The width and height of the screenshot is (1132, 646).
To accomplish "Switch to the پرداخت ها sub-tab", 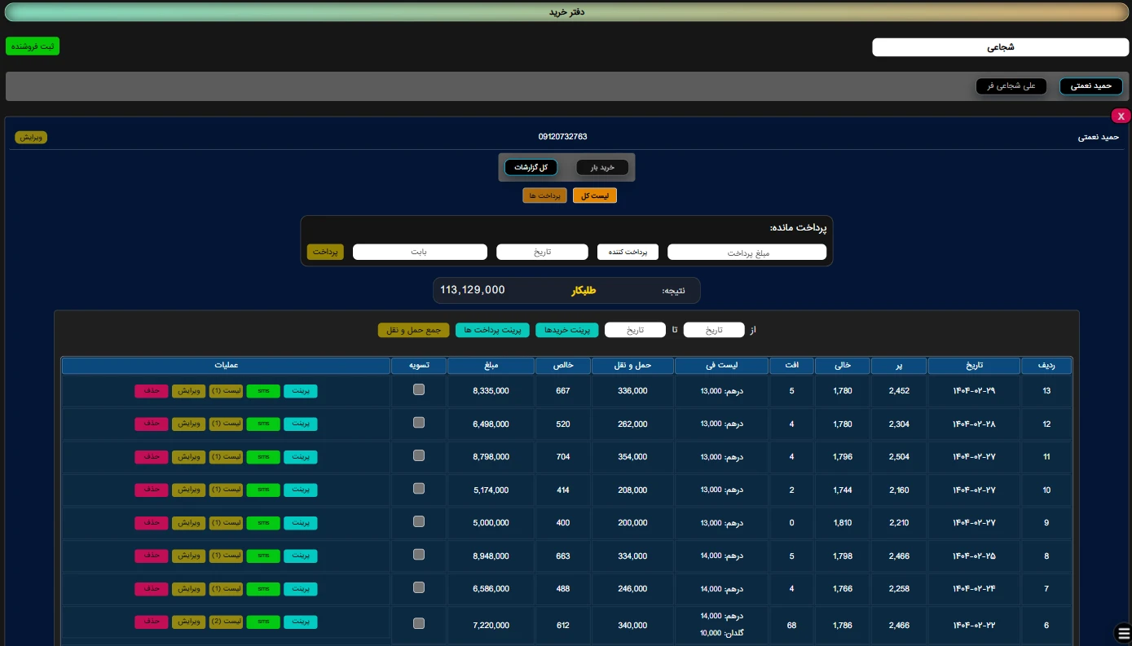I will coord(544,196).
